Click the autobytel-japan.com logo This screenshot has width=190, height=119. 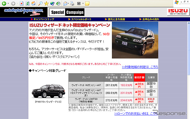(23, 12)
